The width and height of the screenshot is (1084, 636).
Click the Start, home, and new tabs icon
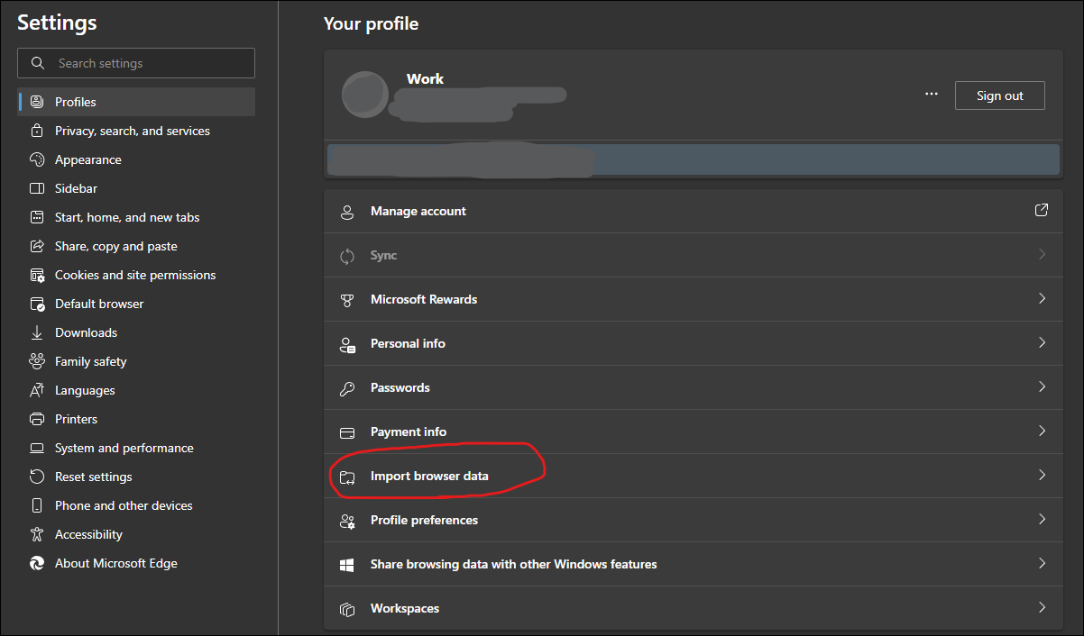tap(37, 217)
